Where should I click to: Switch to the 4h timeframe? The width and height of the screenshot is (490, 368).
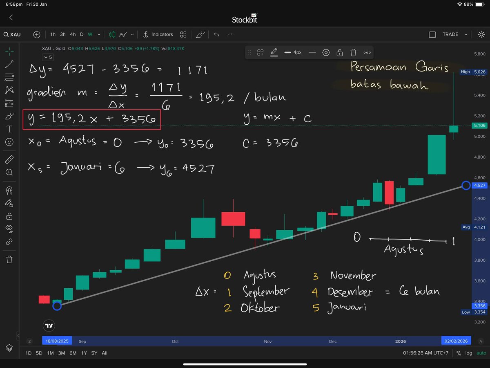pyautogui.click(x=72, y=34)
